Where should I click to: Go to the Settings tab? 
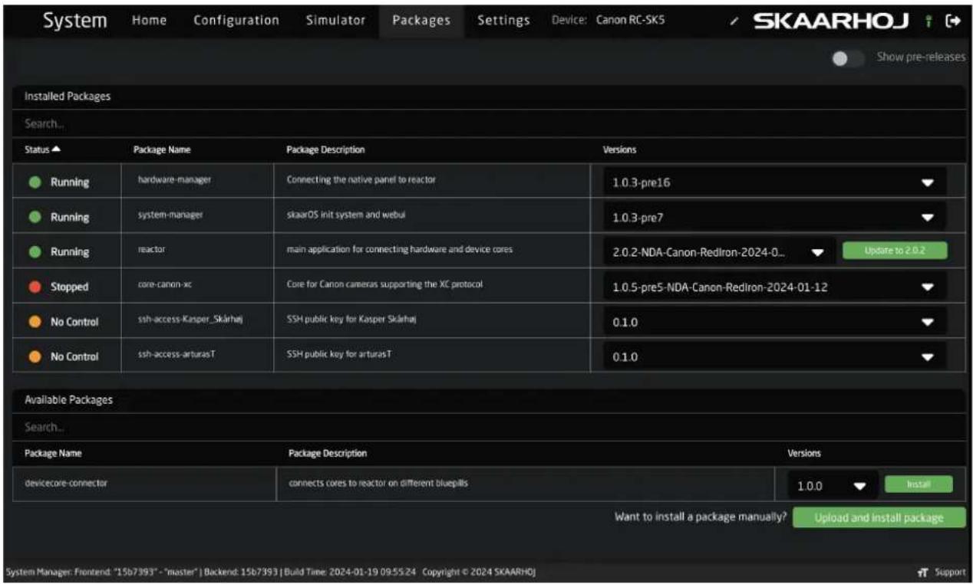[x=503, y=21]
